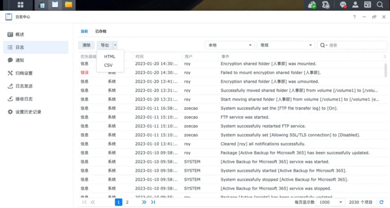Click the 搜索 log search field

click(x=357, y=45)
